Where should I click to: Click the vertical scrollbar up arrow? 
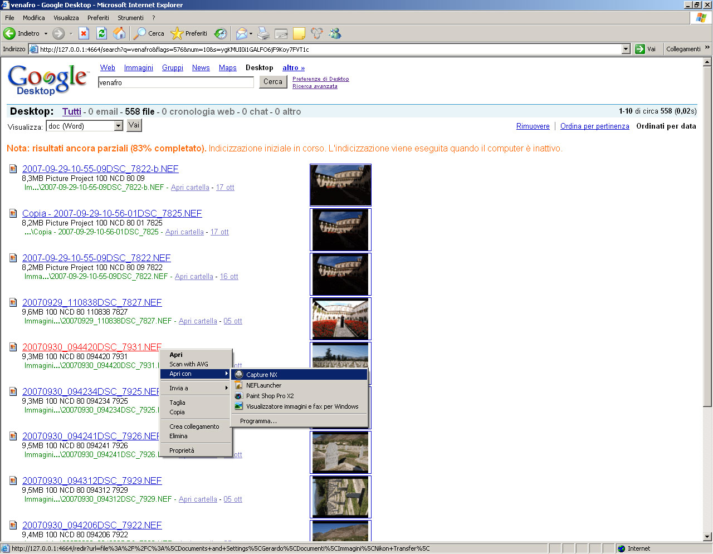click(707, 62)
